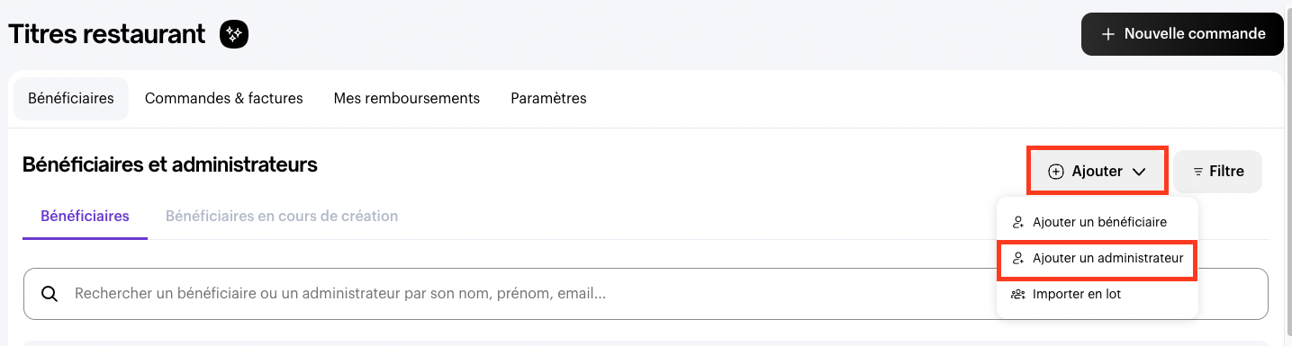Click the group icon beside Importer en lot
The image size is (1292, 346).
click(1018, 294)
